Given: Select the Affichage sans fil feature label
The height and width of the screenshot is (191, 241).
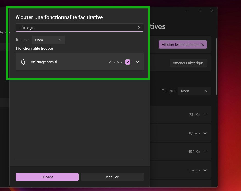Looking at the screenshot, I should click(44, 62).
